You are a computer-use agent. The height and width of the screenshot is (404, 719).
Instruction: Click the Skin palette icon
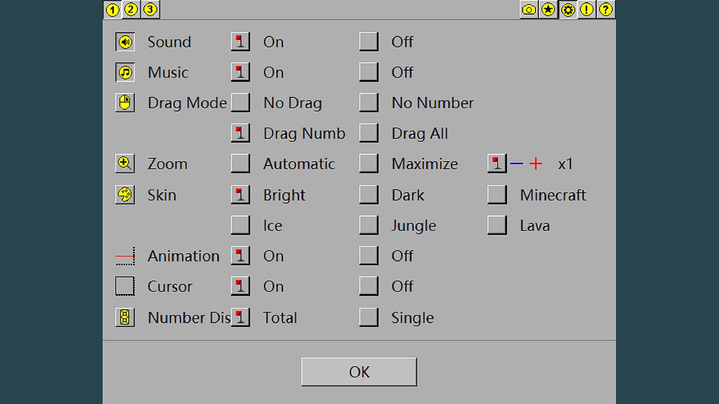125,195
